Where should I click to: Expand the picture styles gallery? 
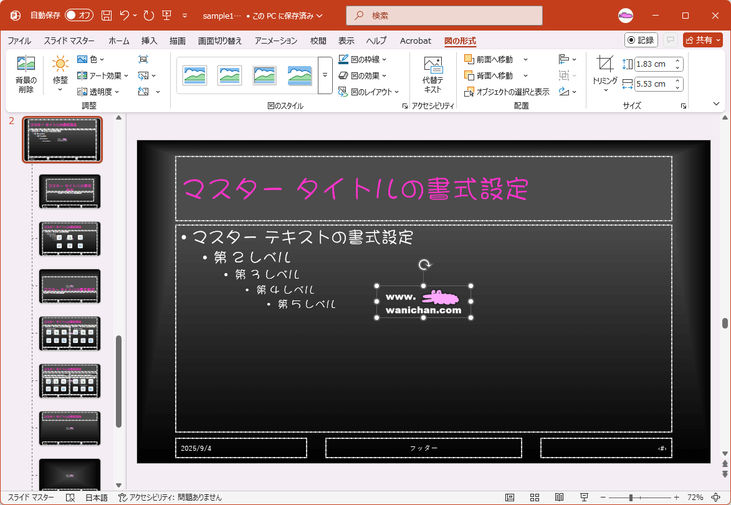[x=325, y=75]
